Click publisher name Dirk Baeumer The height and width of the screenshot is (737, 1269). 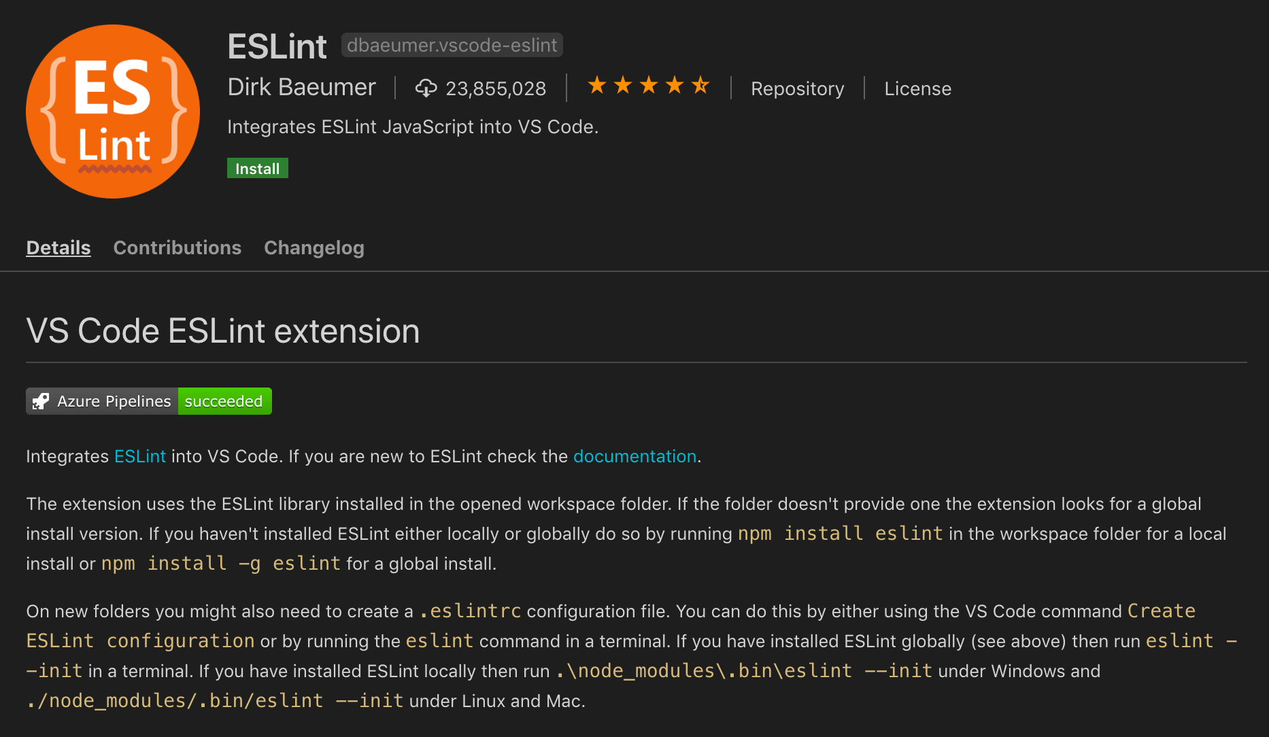301,87
